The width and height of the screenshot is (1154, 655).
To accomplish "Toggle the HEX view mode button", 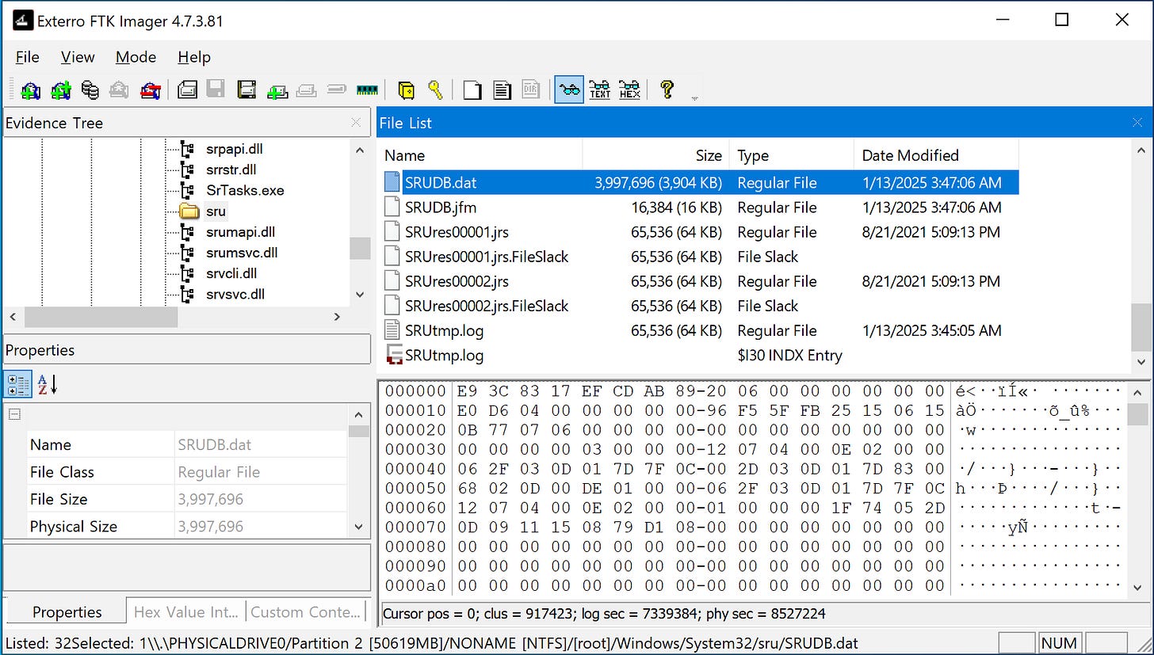I will [629, 89].
